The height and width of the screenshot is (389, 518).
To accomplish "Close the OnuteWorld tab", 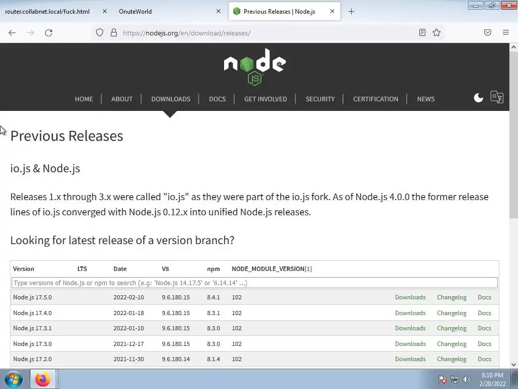I will coord(219,11).
